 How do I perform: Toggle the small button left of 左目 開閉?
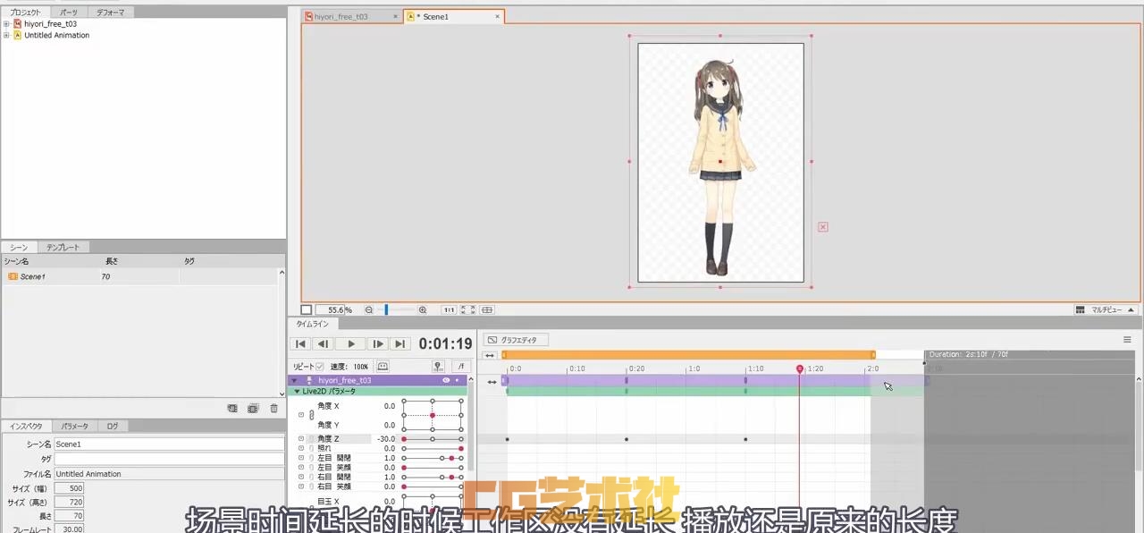301,458
